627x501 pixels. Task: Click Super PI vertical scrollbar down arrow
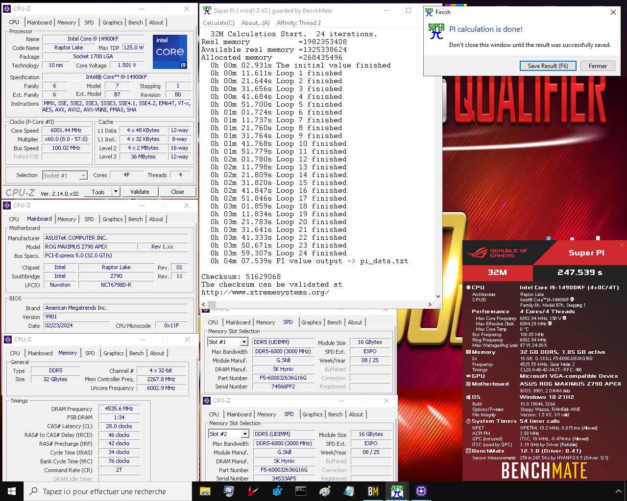(438, 296)
